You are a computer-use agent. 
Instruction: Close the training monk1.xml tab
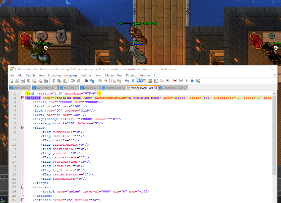[x=155, y=88]
